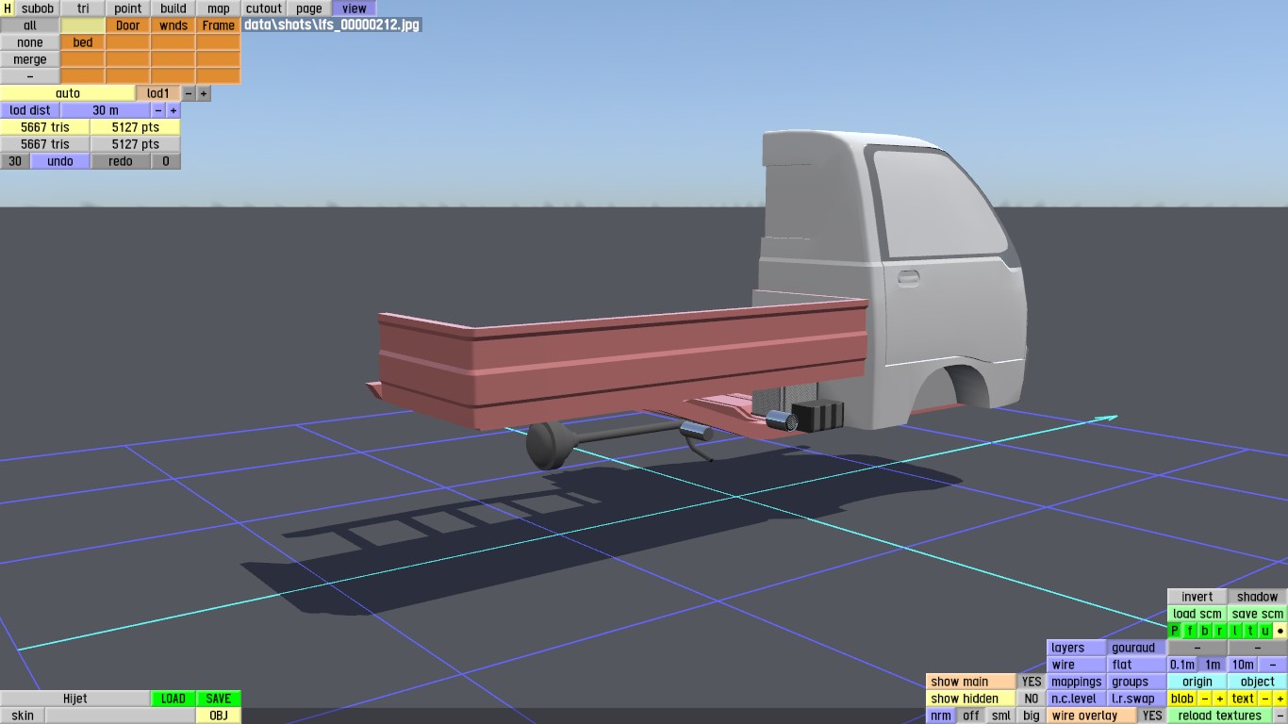
Task: Select the front view button f
Action: click(x=1190, y=631)
